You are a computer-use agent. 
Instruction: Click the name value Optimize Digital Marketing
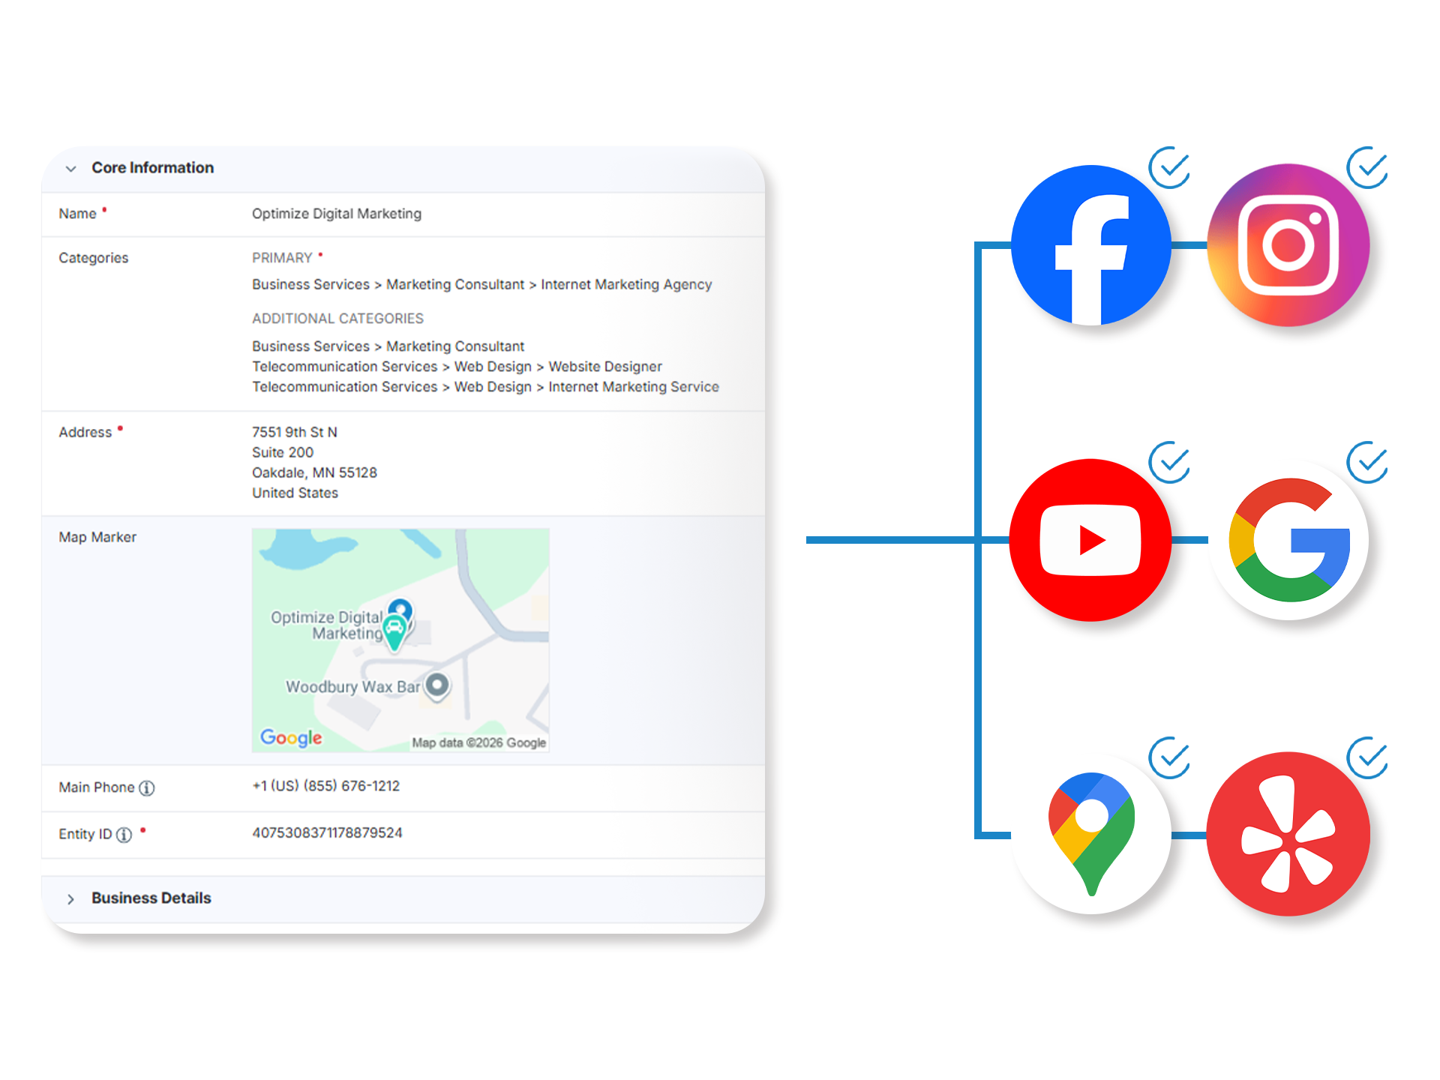tap(337, 214)
